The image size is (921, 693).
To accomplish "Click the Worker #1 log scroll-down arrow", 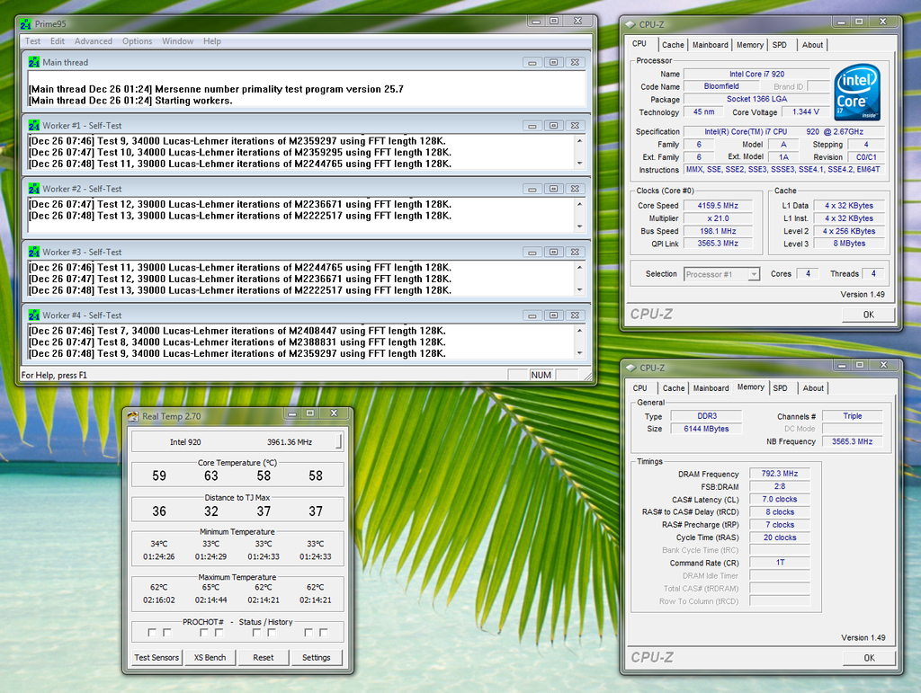I will coord(580,163).
